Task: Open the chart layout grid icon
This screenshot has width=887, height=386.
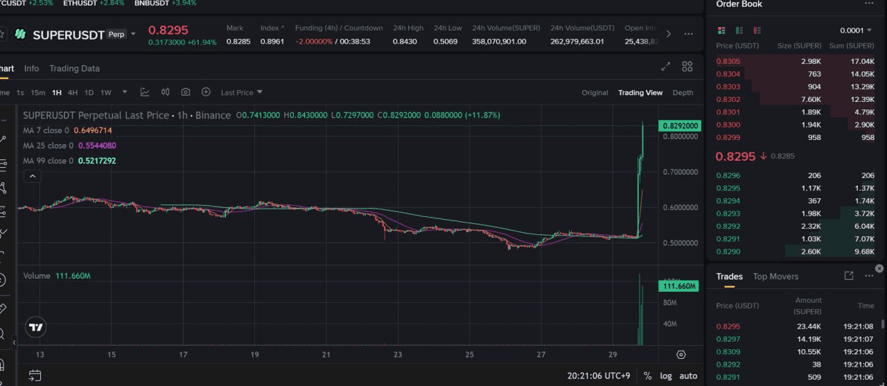Action: tap(687, 67)
